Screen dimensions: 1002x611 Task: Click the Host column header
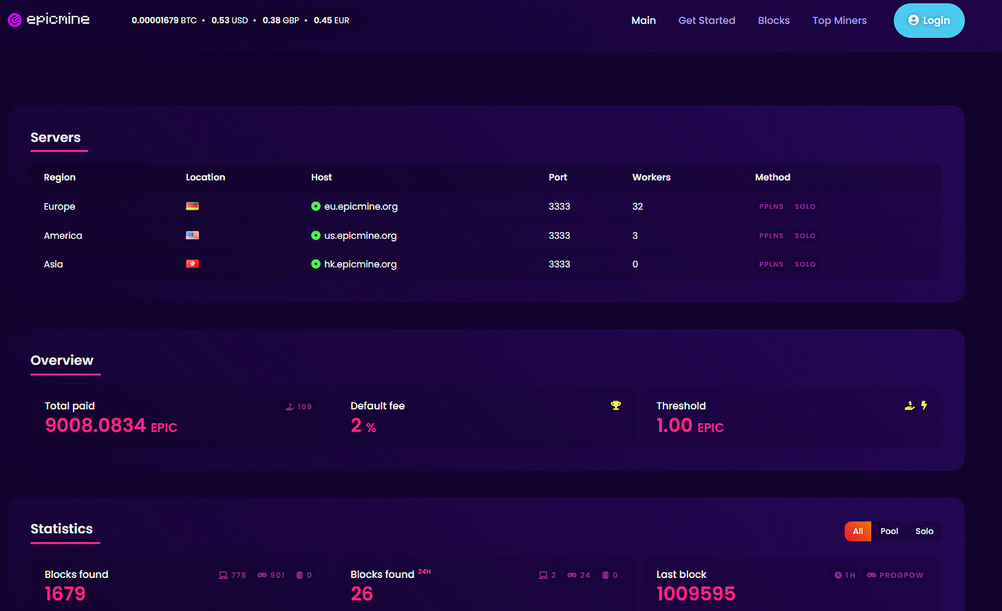[321, 178]
